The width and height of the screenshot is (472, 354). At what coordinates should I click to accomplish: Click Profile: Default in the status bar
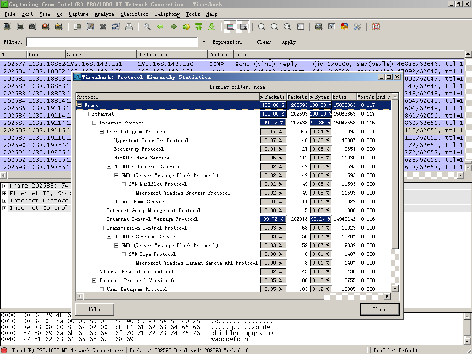click(x=395, y=350)
